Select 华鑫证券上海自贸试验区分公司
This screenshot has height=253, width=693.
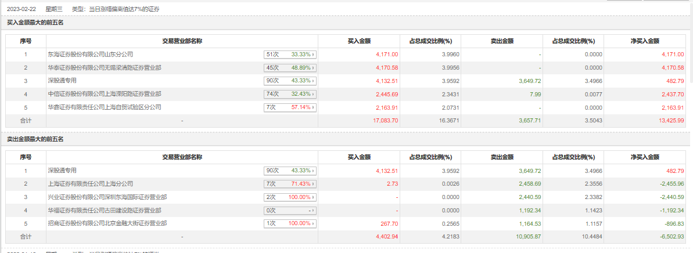click(x=105, y=107)
